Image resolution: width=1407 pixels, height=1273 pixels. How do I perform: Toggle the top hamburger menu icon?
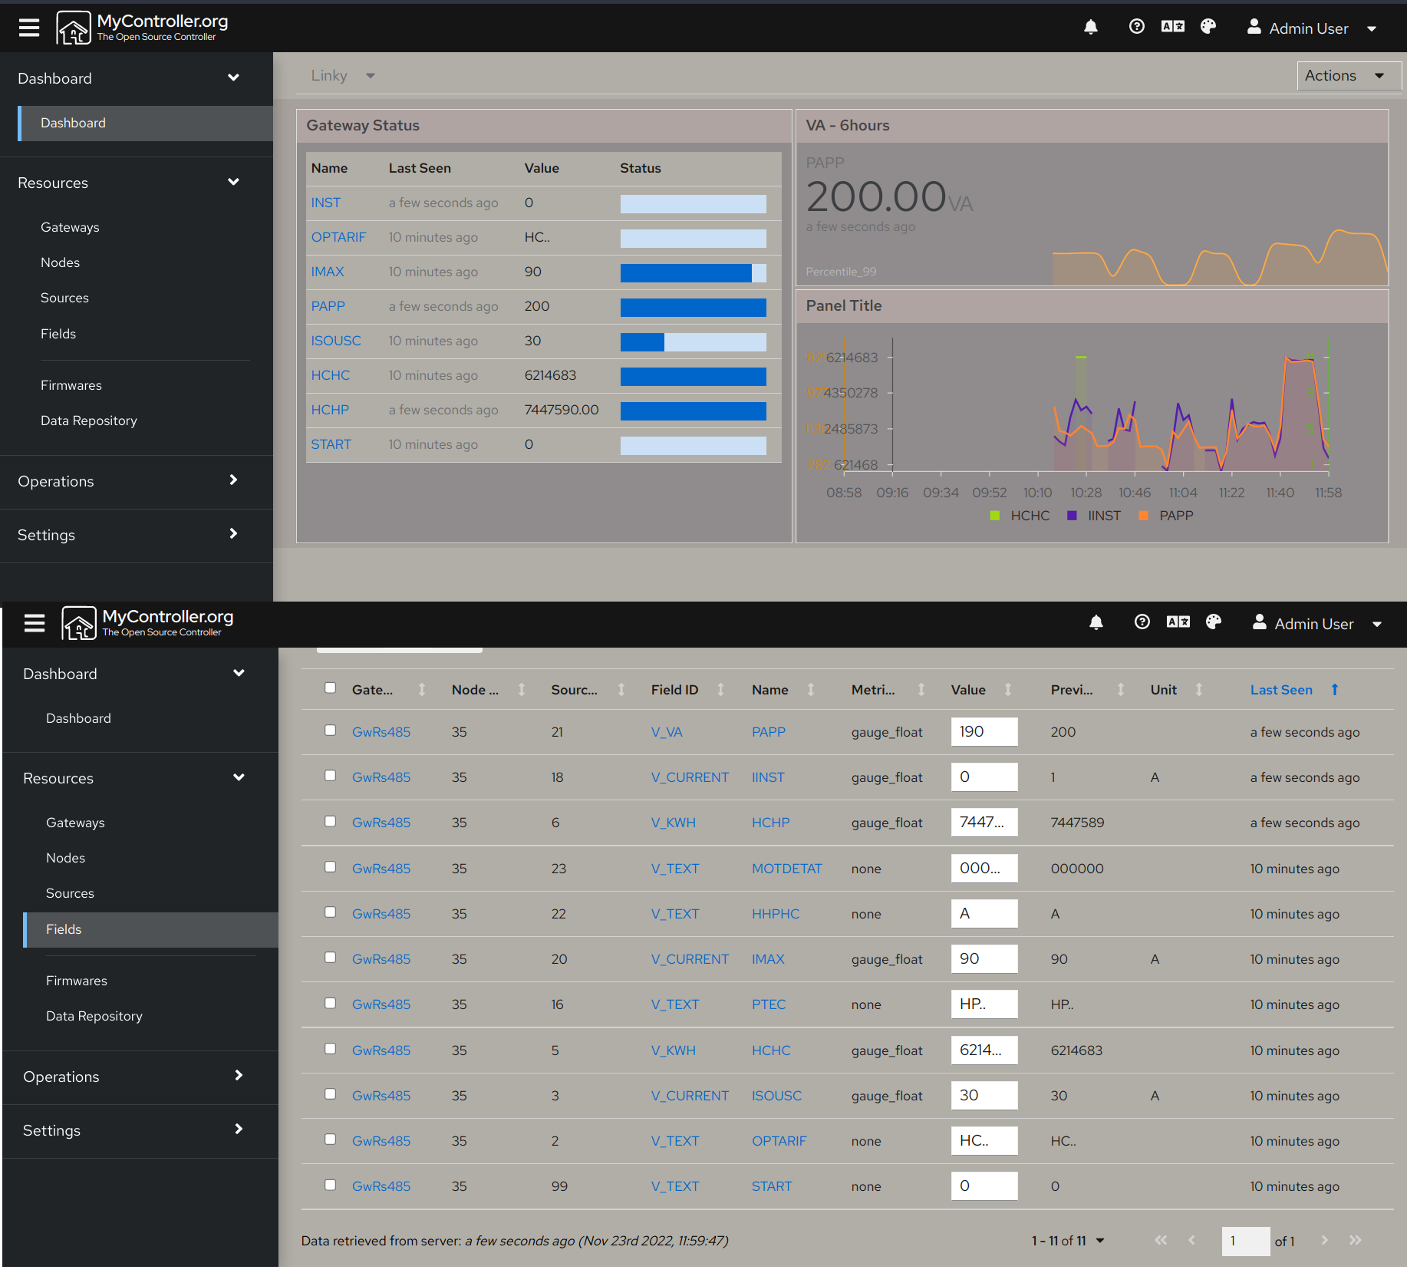[x=29, y=28]
